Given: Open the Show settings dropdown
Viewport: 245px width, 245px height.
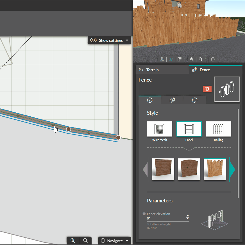Looking at the screenshot, I should click(x=109, y=40).
